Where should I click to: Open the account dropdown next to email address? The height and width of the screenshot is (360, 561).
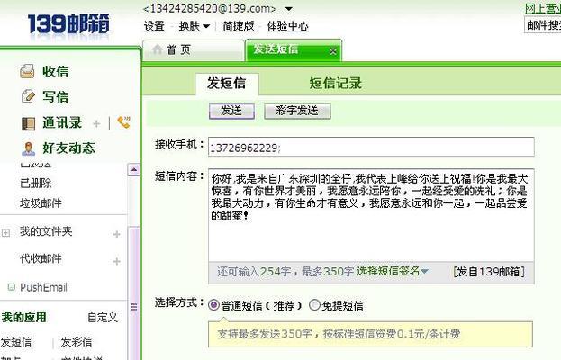click(289, 9)
